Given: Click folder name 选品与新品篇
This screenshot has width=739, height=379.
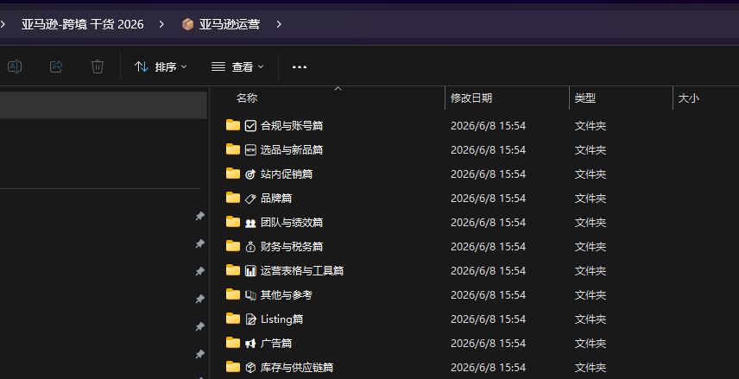Looking at the screenshot, I should tap(291, 150).
